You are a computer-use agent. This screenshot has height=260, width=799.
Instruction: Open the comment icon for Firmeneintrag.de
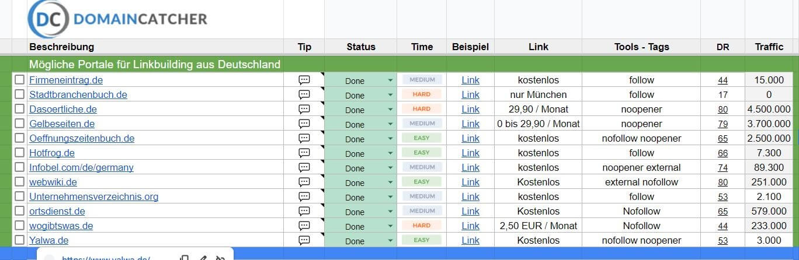[304, 80]
